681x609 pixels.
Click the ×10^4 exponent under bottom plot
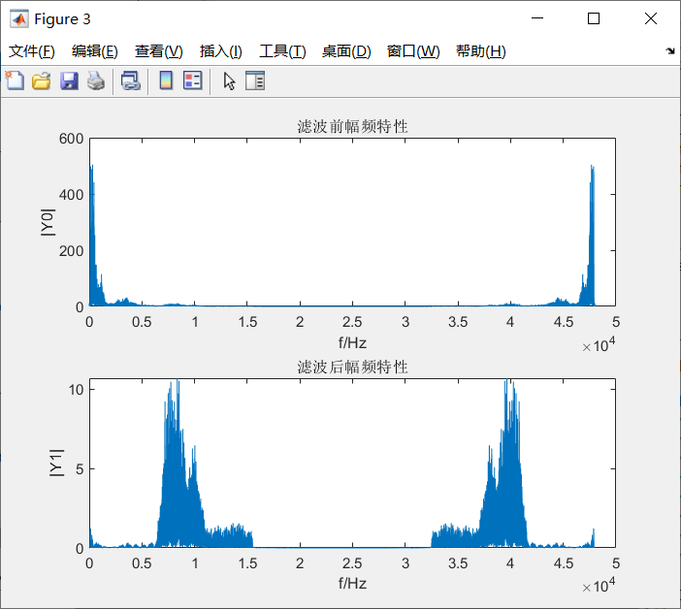click(599, 586)
